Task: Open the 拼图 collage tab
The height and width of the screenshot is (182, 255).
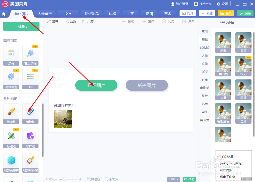Action: click(131, 14)
